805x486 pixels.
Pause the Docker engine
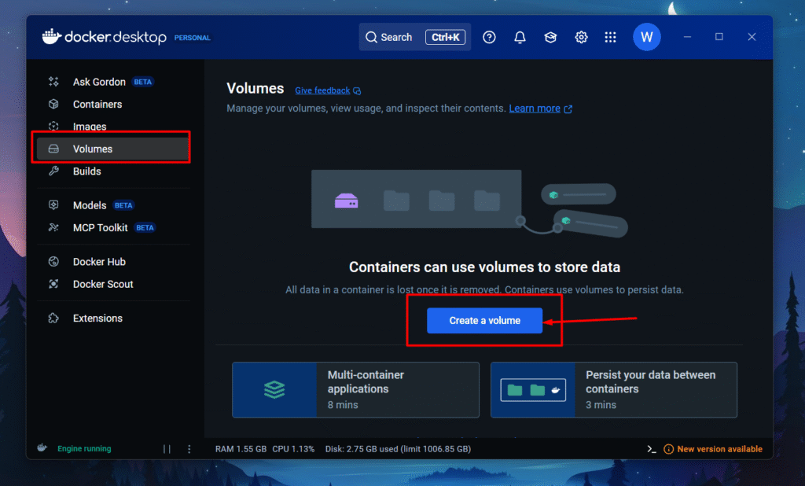(x=167, y=449)
